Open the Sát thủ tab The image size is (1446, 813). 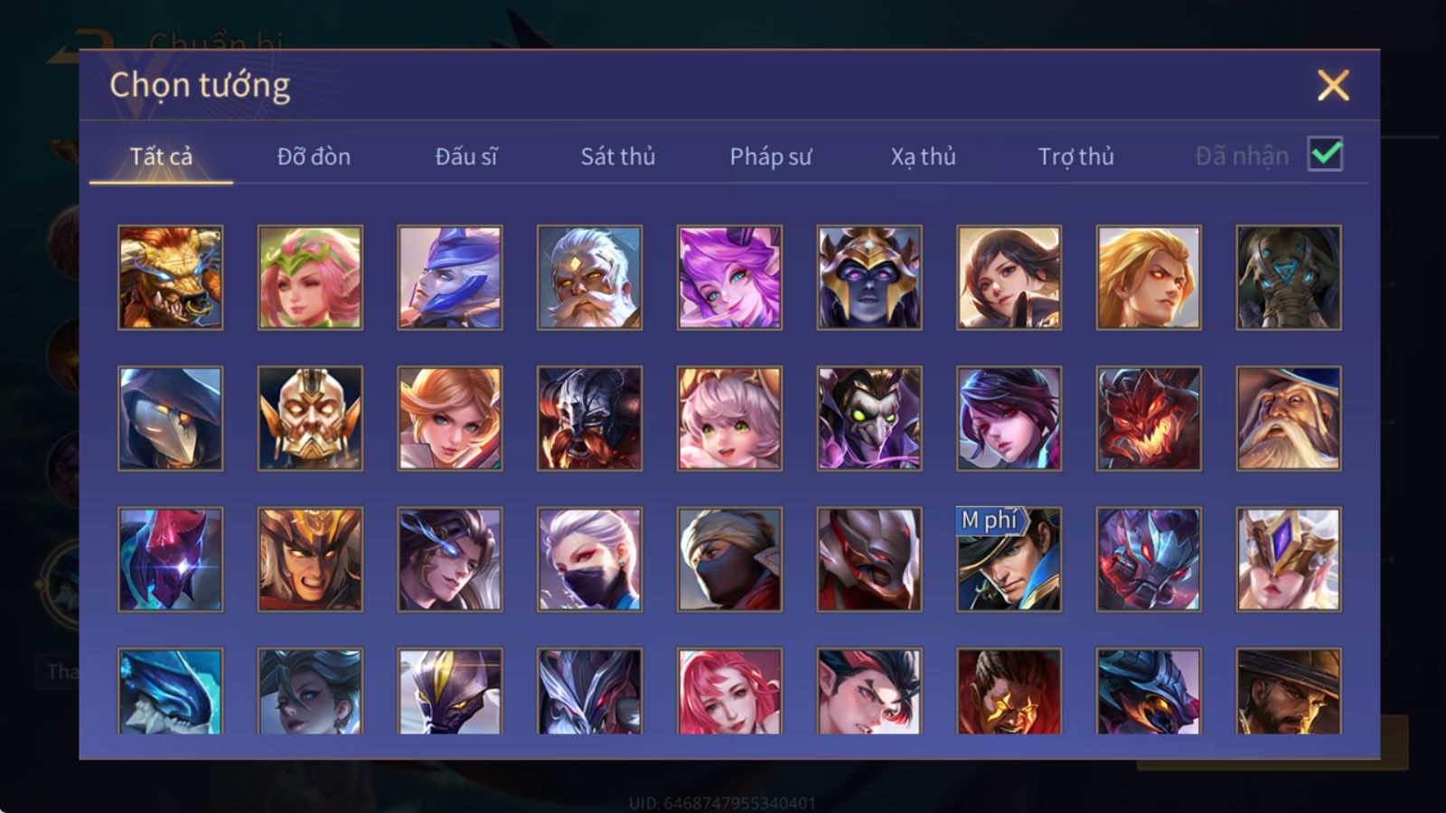617,156
